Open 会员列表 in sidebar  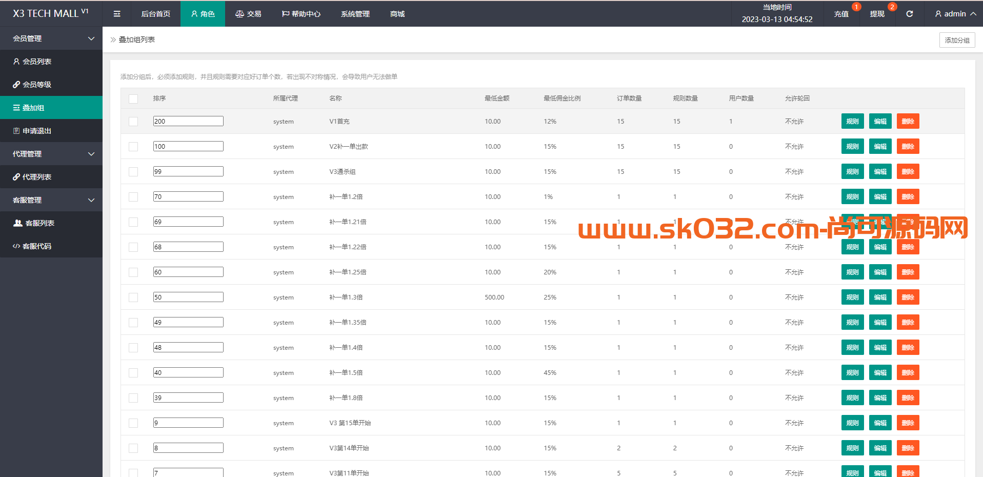coord(51,62)
